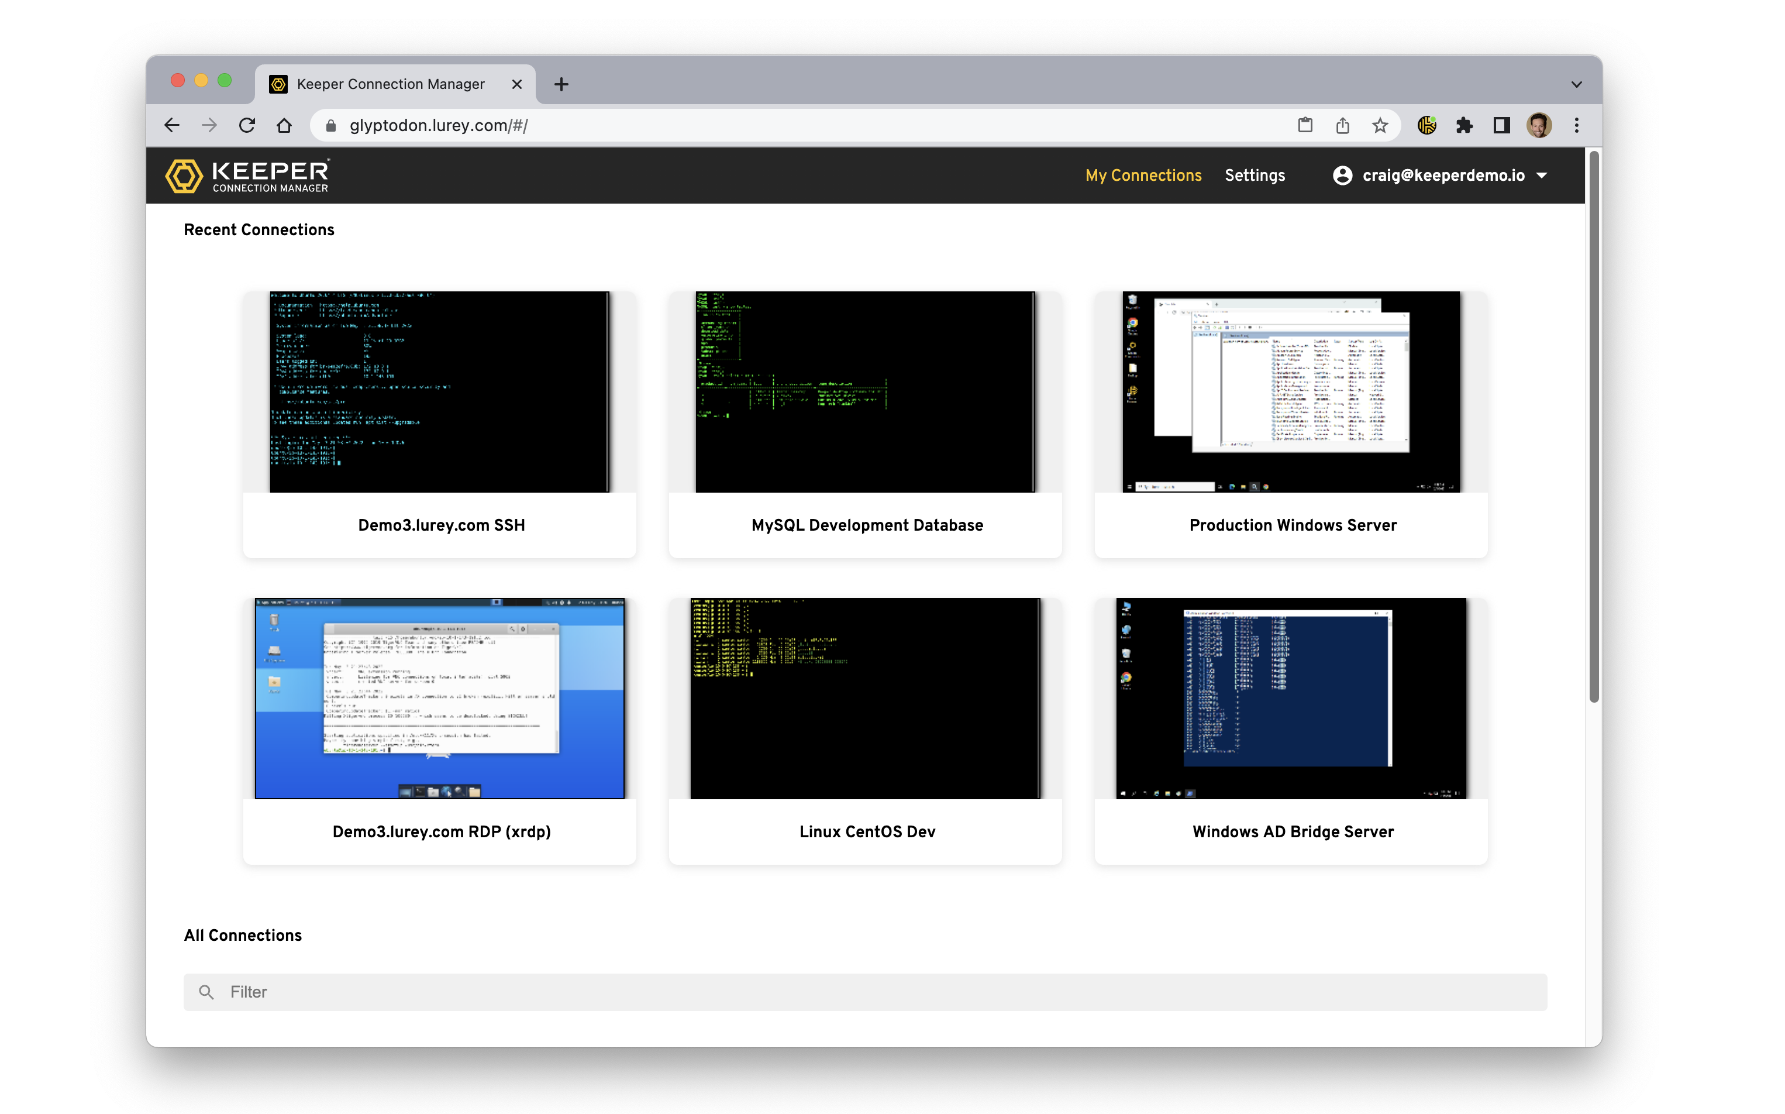Image resolution: width=1785 pixels, height=1114 pixels.
Task: Click the clipboard icon in address bar
Action: [1305, 125]
